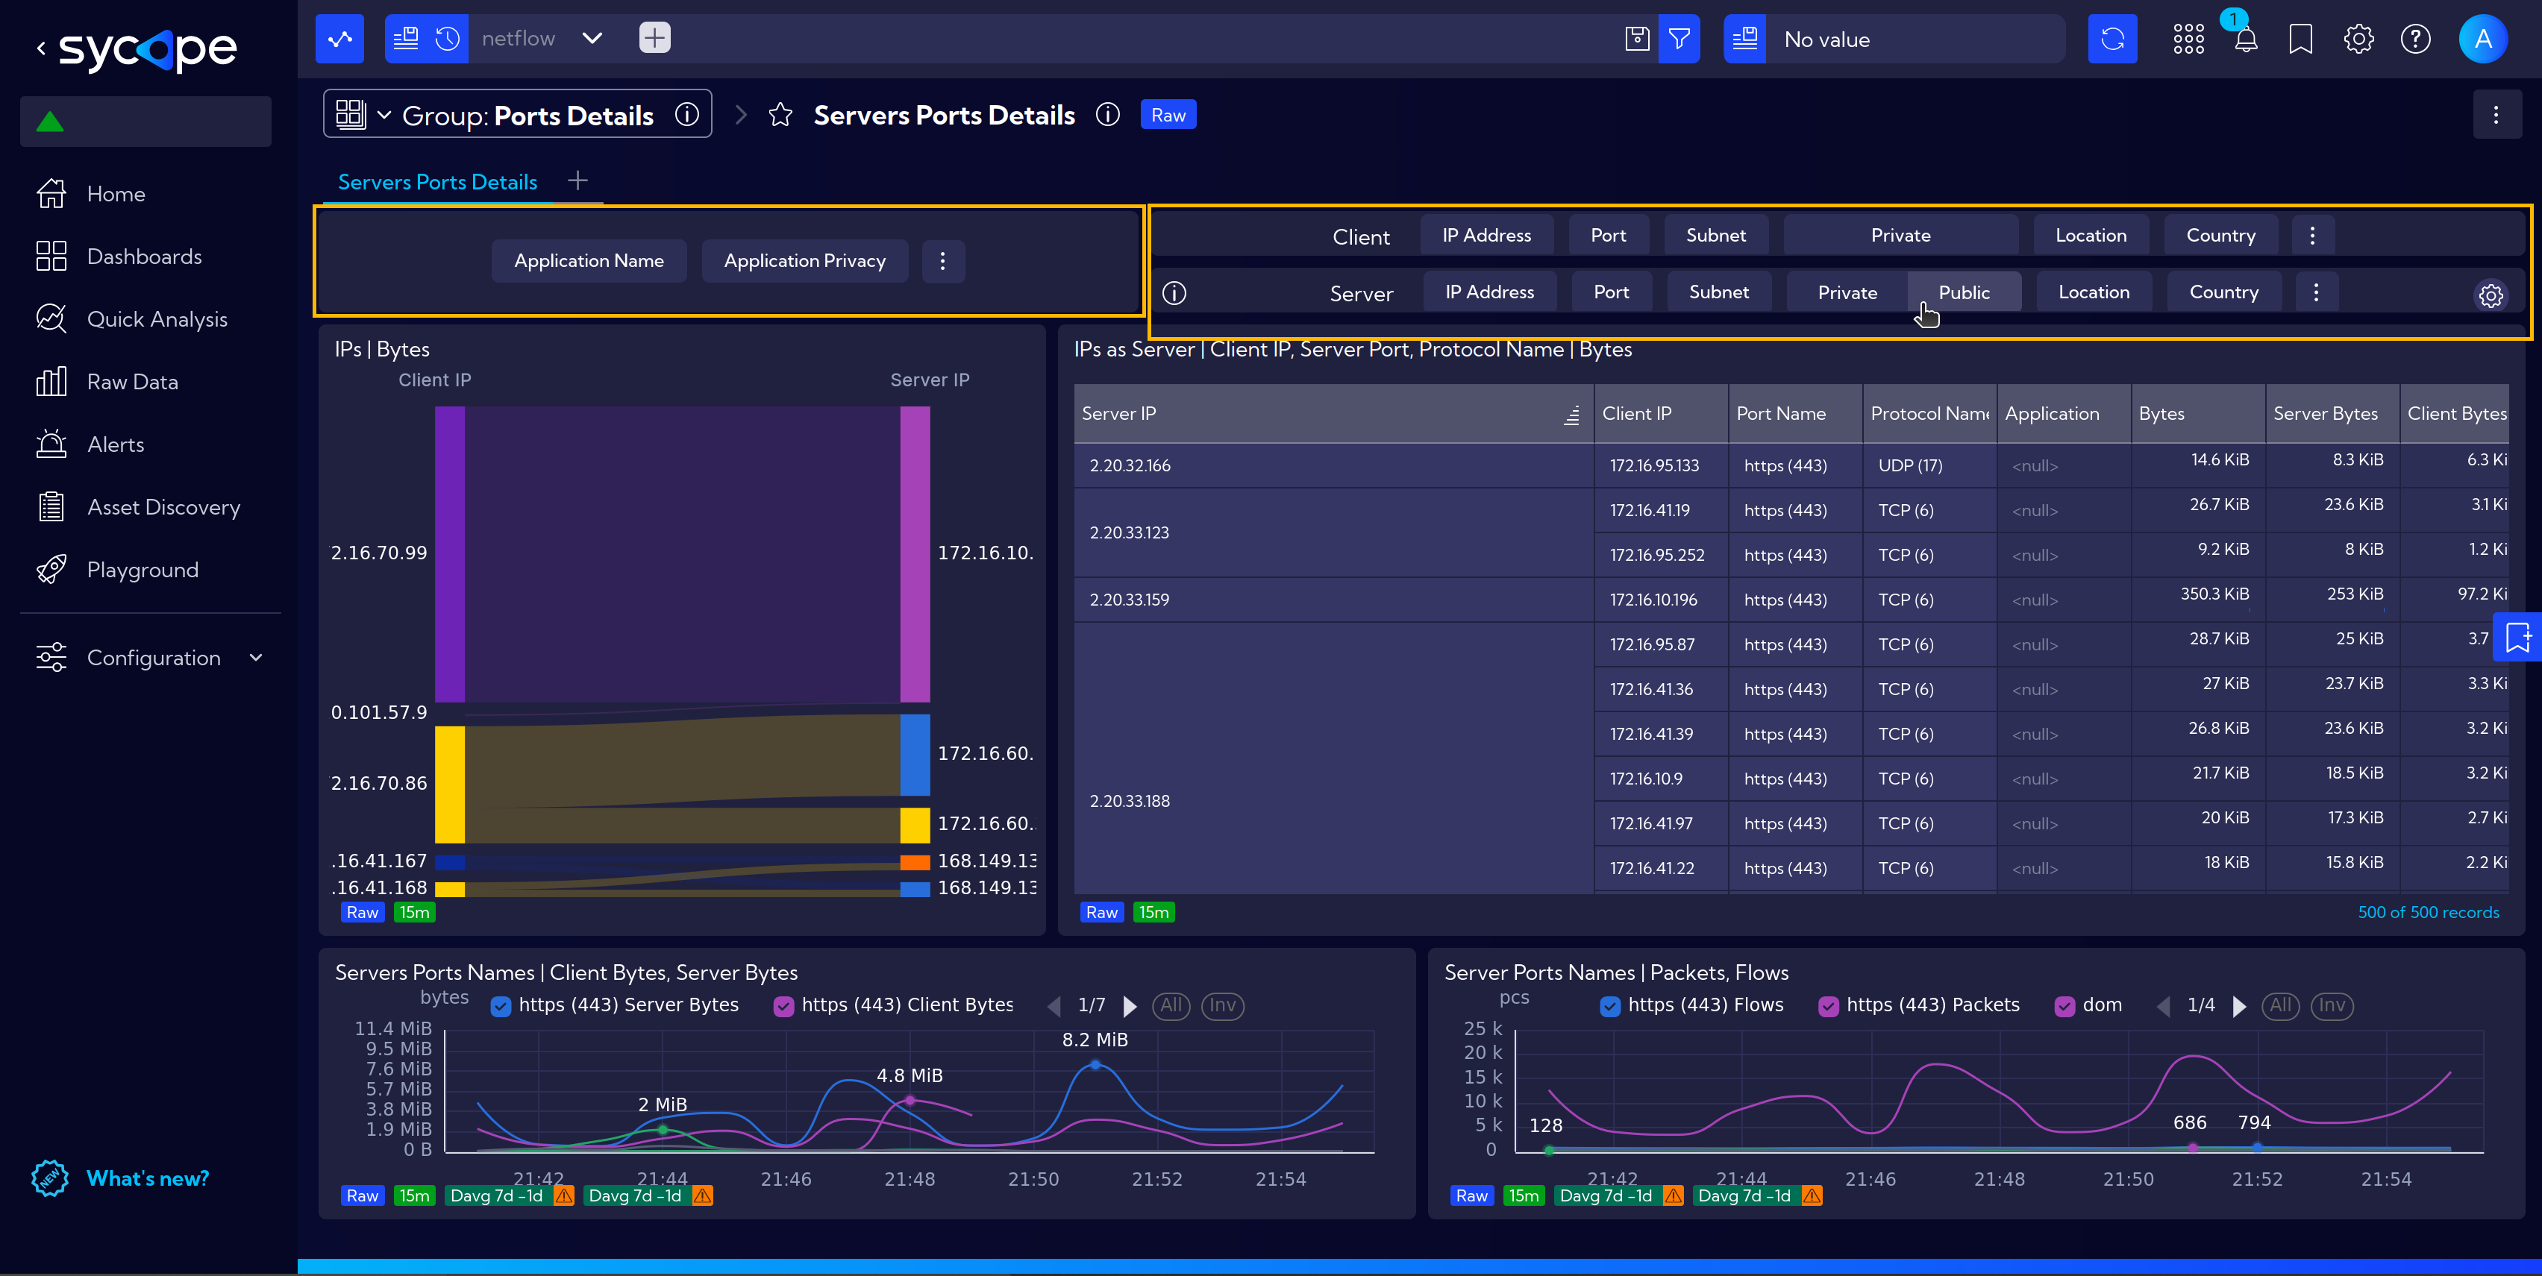Go to Dashboards
The image size is (2542, 1276).
click(144, 257)
